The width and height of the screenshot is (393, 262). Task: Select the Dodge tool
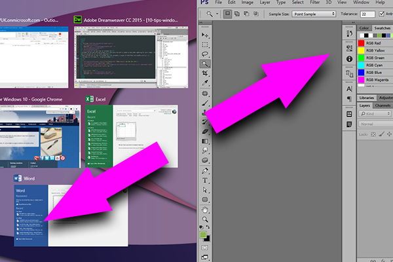tap(205, 151)
